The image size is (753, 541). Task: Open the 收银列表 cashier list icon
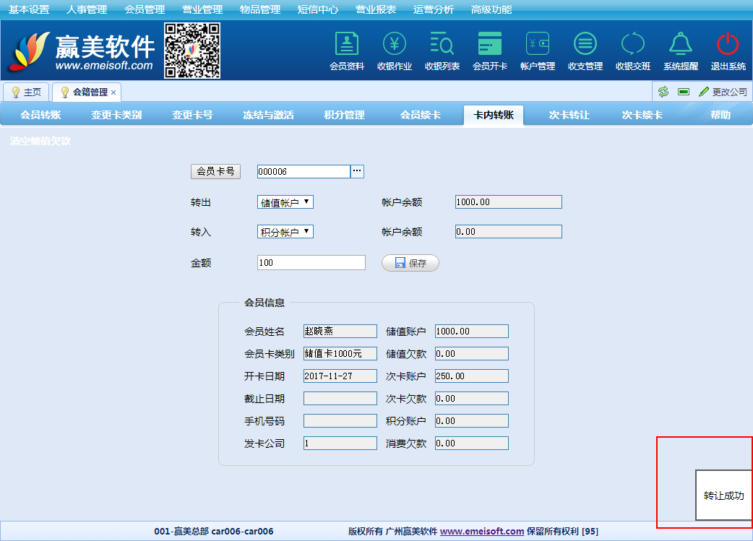(442, 51)
